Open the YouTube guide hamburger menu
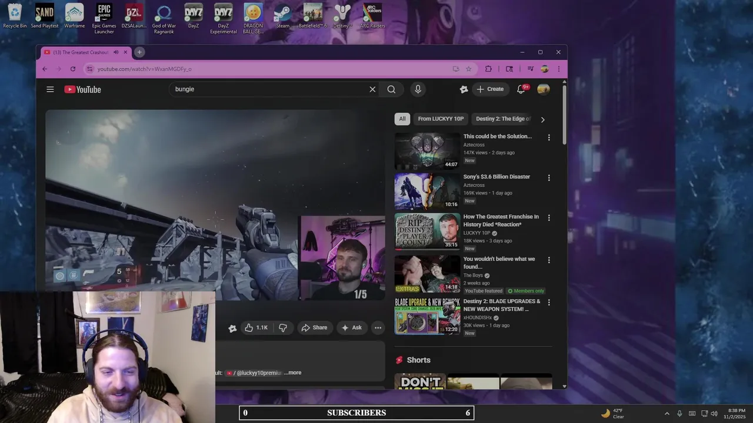 (50, 89)
